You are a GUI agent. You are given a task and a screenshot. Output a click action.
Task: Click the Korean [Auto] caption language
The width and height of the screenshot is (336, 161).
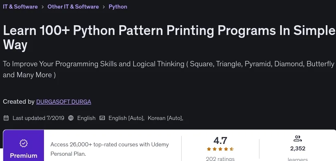(x=165, y=118)
